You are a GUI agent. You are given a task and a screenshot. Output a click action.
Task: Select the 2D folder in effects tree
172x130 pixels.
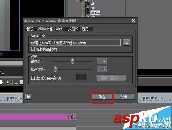(93, 4)
